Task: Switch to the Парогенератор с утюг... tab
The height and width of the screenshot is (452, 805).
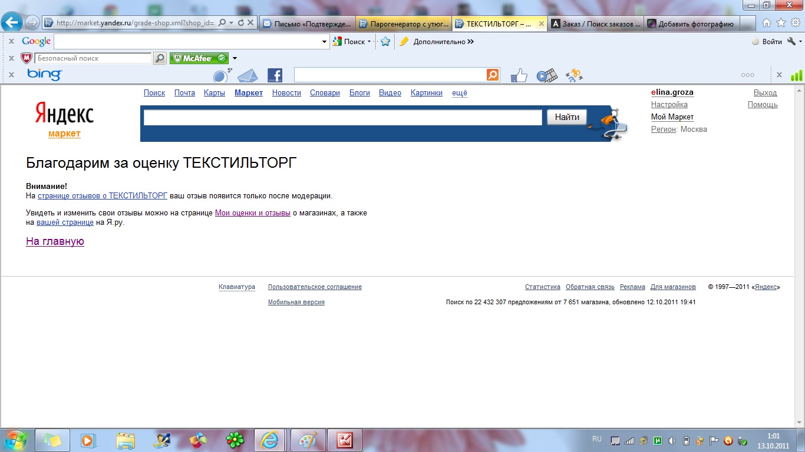Action: [x=403, y=24]
